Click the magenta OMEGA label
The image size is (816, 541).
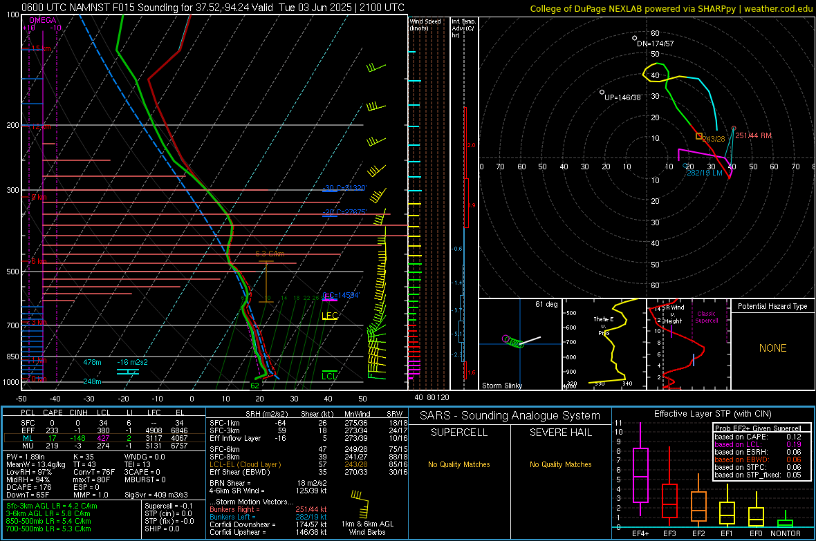tap(43, 20)
